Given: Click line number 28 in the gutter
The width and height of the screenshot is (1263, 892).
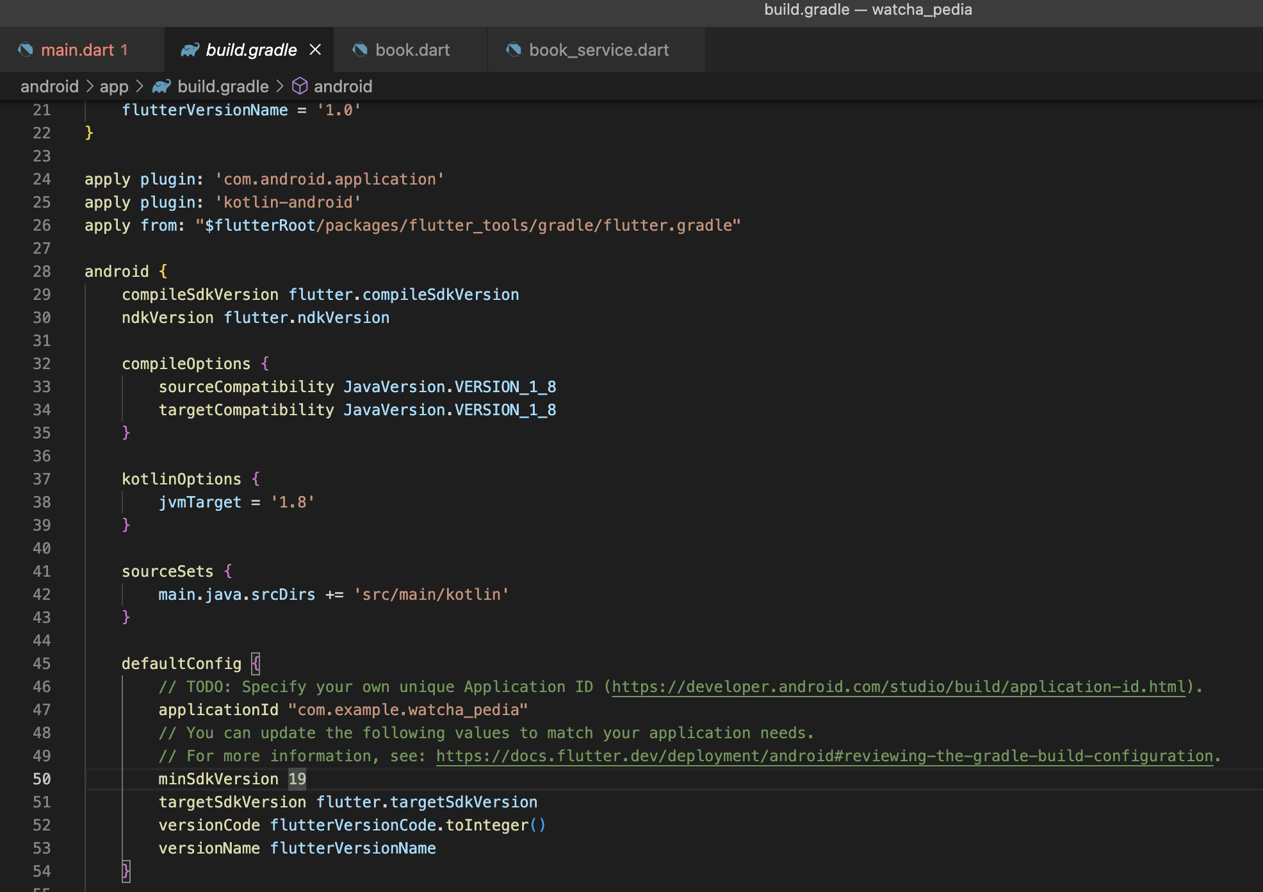Looking at the screenshot, I should (x=42, y=272).
